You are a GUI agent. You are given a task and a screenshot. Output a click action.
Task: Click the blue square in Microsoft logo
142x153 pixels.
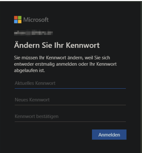(x=16, y=22)
